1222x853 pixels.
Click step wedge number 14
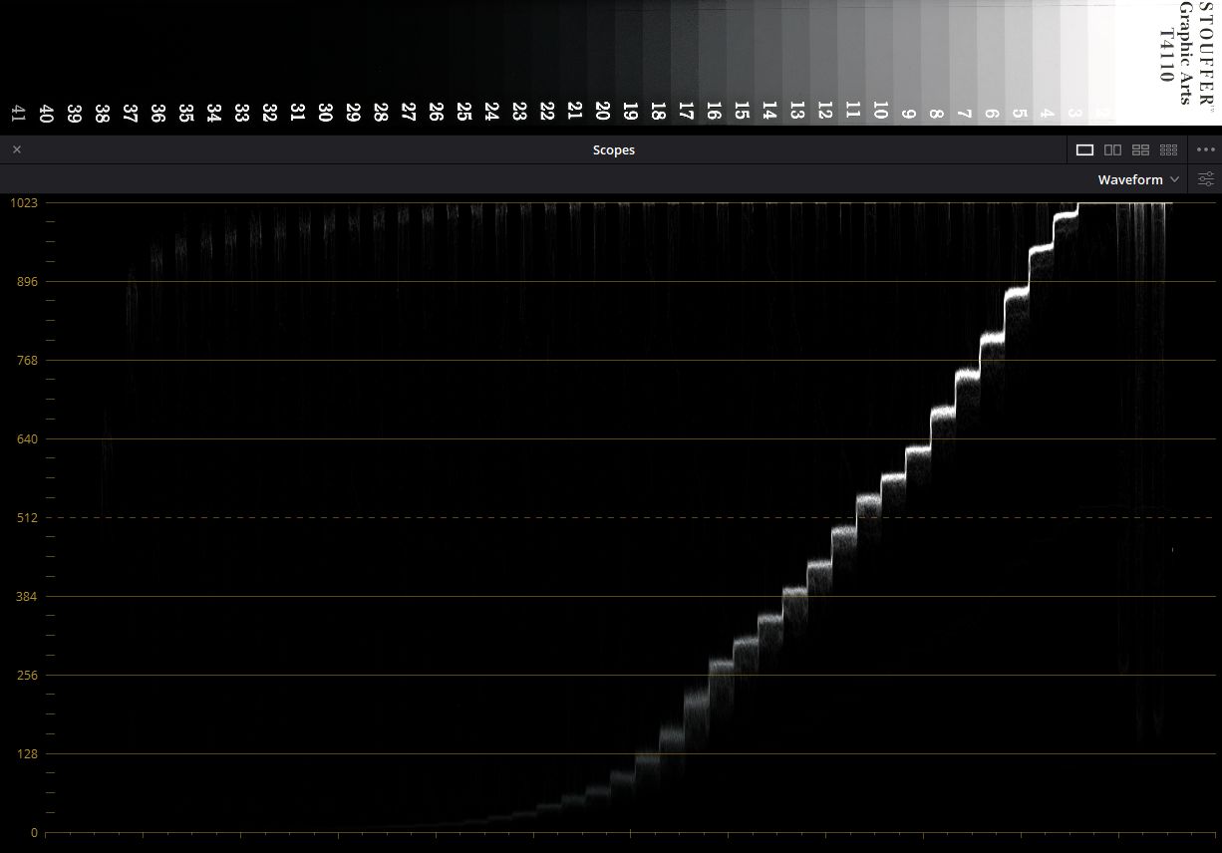tap(768, 111)
